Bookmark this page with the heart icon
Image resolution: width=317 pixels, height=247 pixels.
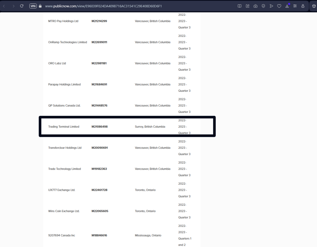click(x=279, y=6)
